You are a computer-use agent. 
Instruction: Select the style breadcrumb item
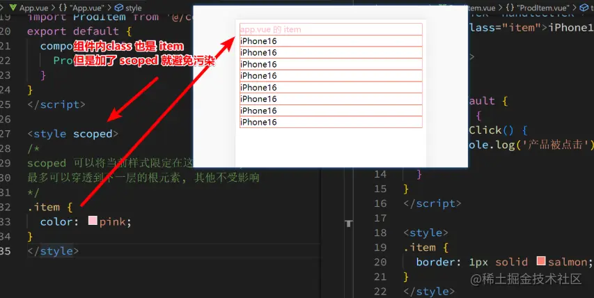133,8
